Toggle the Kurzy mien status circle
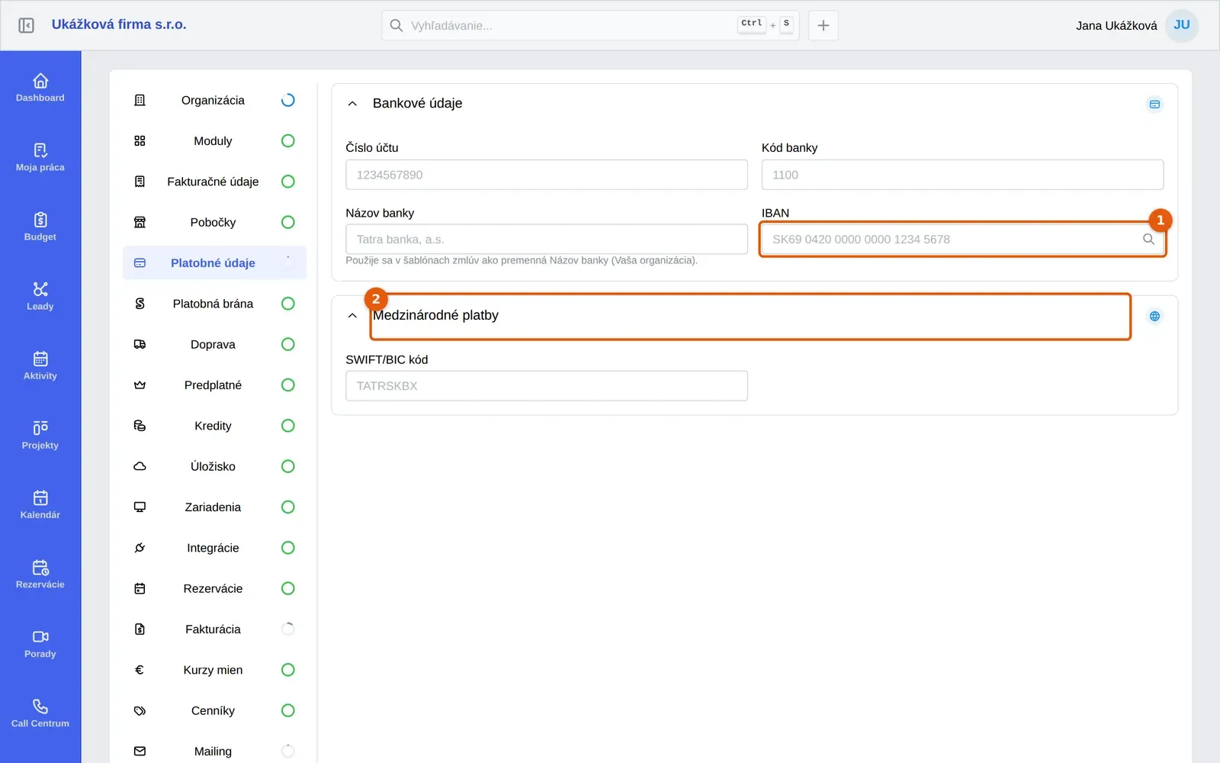This screenshot has height=763, width=1220. click(287, 670)
